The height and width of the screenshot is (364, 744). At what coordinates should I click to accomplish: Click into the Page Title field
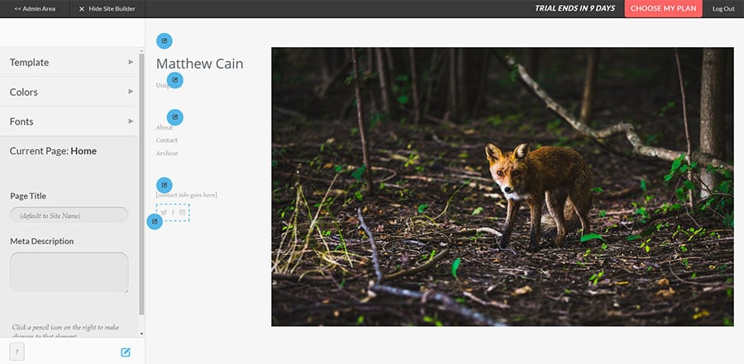(x=69, y=215)
